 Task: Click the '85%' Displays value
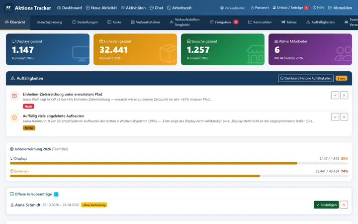click(x=345, y=158)
